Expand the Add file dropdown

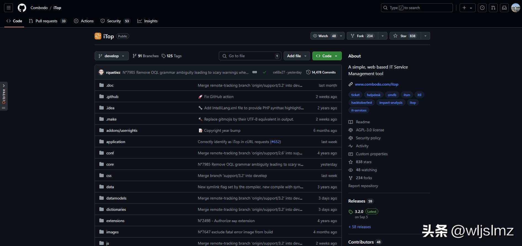coord(297,56)
